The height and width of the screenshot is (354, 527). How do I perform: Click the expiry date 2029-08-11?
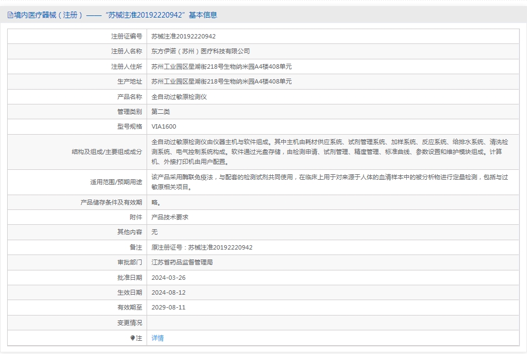pyautogui.click(x=169, y=307)
